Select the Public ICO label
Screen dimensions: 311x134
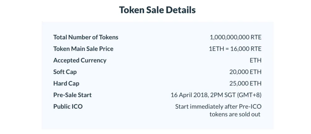coord(68,106)
